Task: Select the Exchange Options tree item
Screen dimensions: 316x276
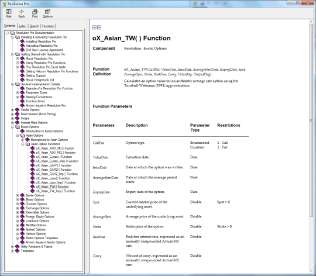Action: [x=37, y=208]
